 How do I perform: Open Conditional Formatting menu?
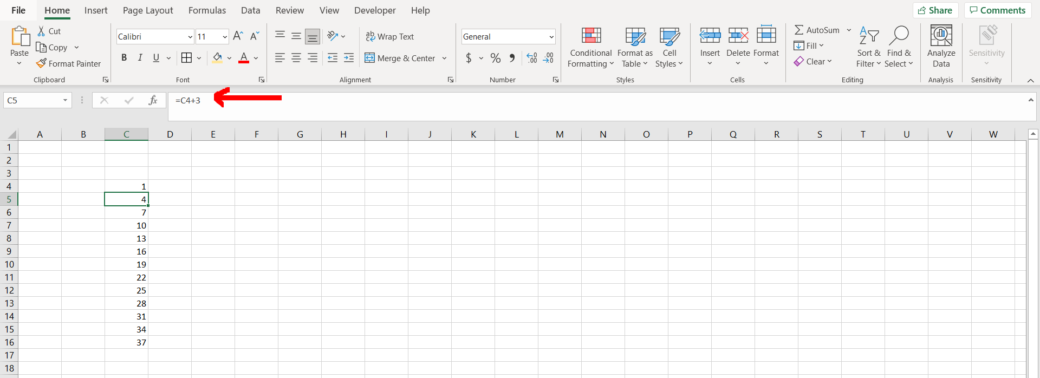590,48
